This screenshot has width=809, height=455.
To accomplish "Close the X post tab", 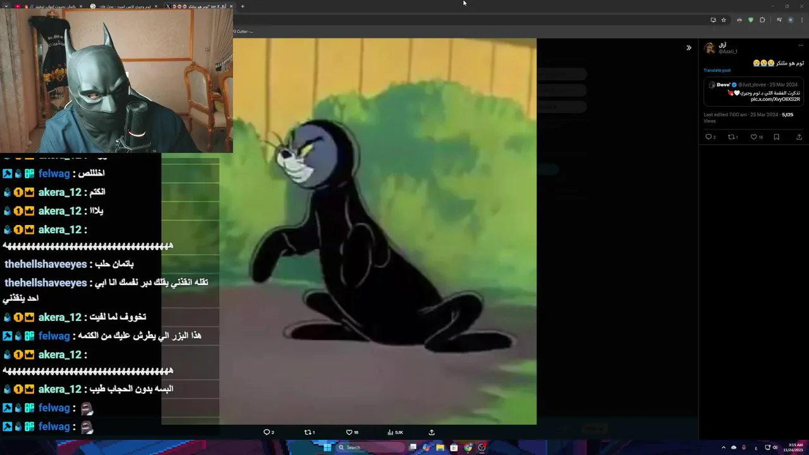I will 231,6.
